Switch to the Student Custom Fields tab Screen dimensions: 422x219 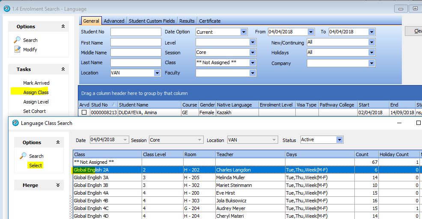point(152,21)
